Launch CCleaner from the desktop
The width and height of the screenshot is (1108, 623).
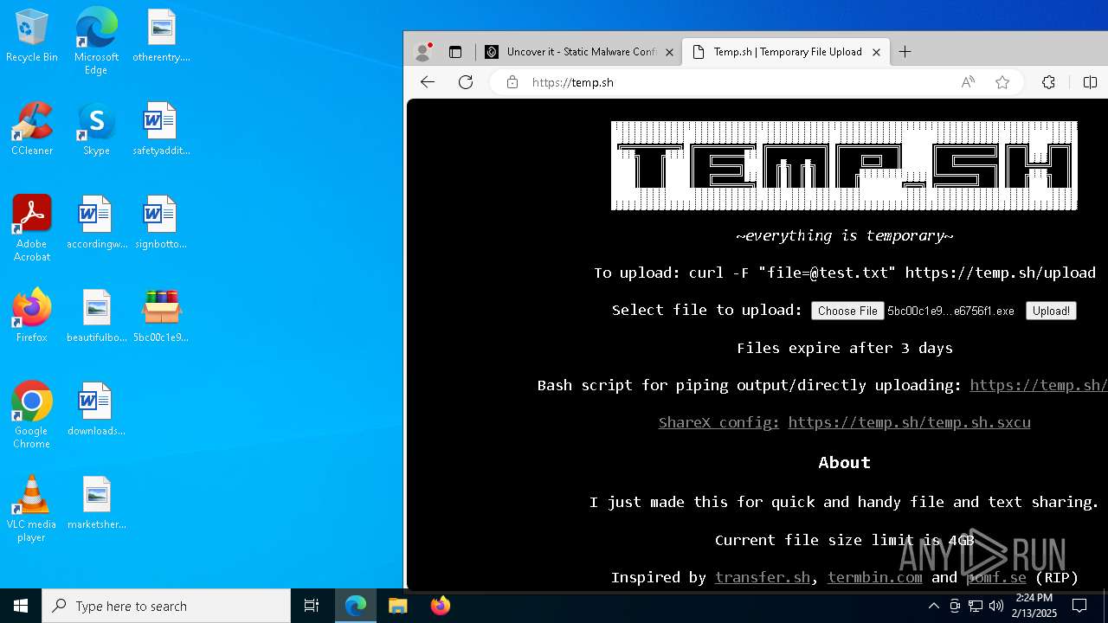31,130
